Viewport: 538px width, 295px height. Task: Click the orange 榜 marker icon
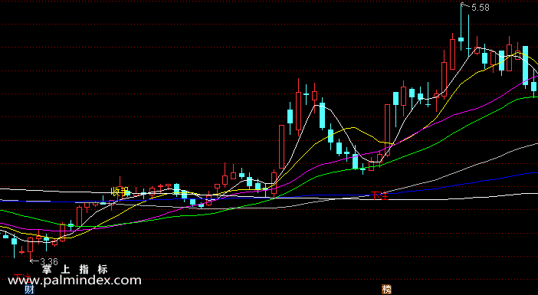click(387, 290)
